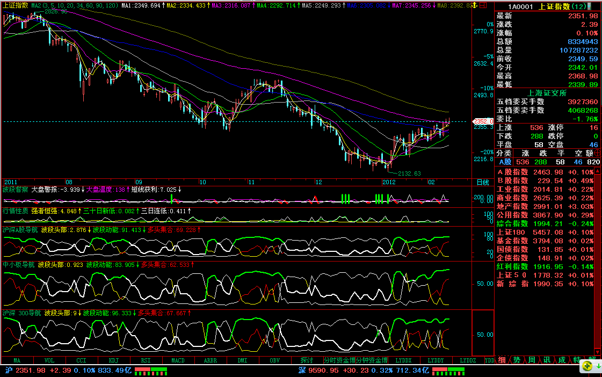Open the LYDDZ indicator tab
This screenshot has height=377, width=602.
[x=468, y=360]
